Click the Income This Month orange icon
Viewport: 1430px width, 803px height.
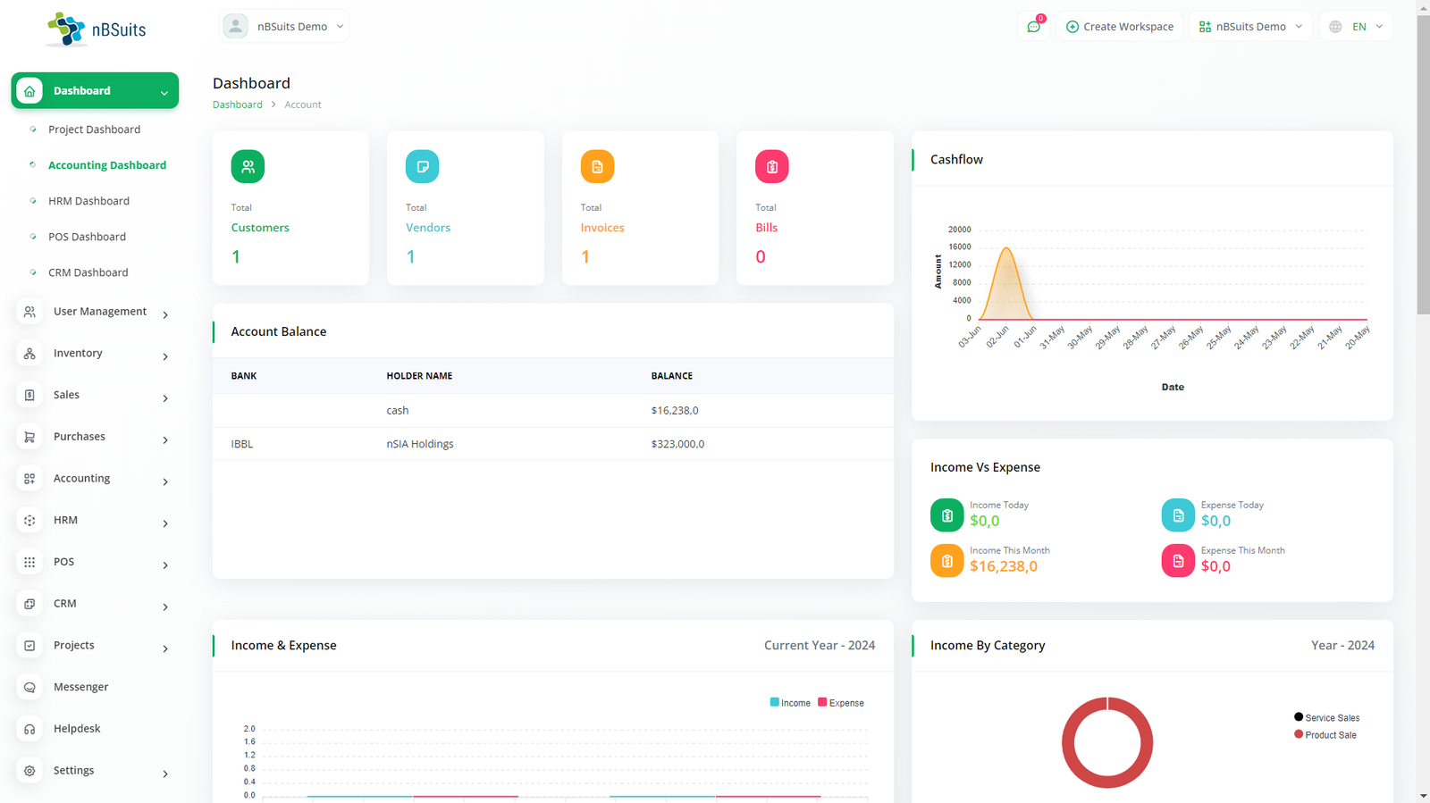946,561
